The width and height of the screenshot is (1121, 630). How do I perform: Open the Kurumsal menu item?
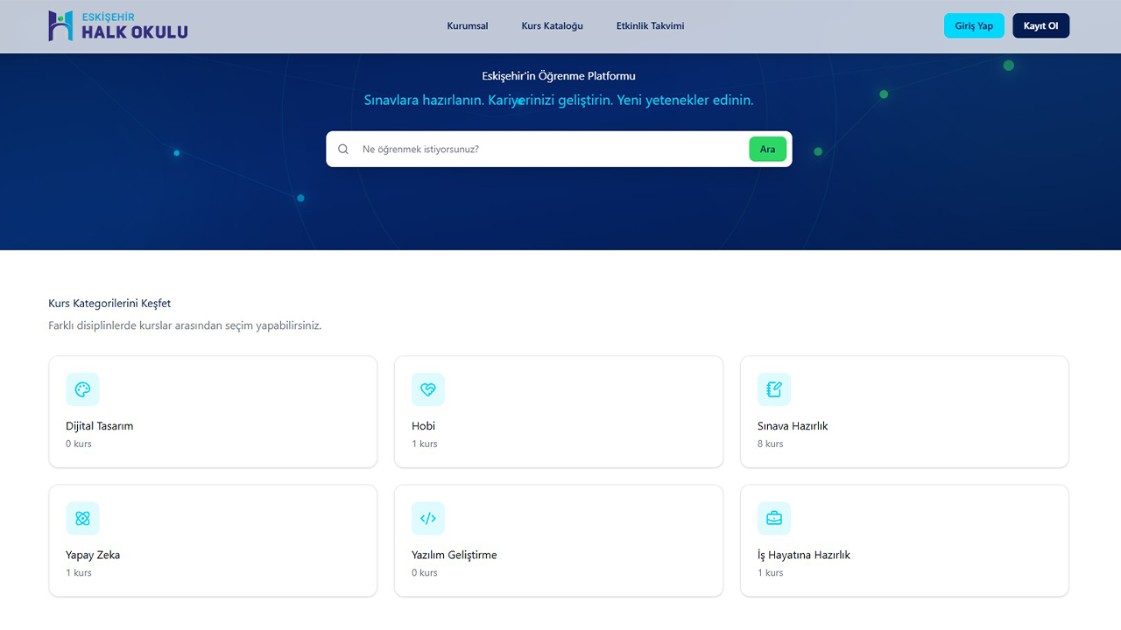[468, 26]
